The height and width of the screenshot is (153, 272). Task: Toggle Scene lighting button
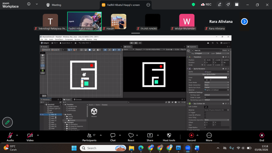coord(110,50)
